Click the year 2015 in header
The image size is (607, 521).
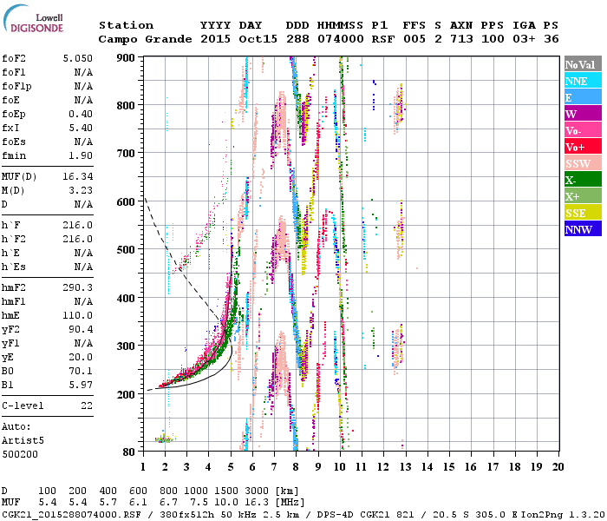[215, 39]
